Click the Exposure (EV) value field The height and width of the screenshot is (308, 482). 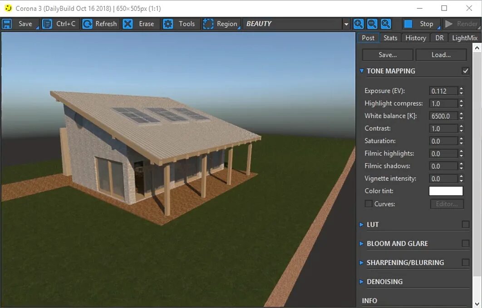point(443,91)
